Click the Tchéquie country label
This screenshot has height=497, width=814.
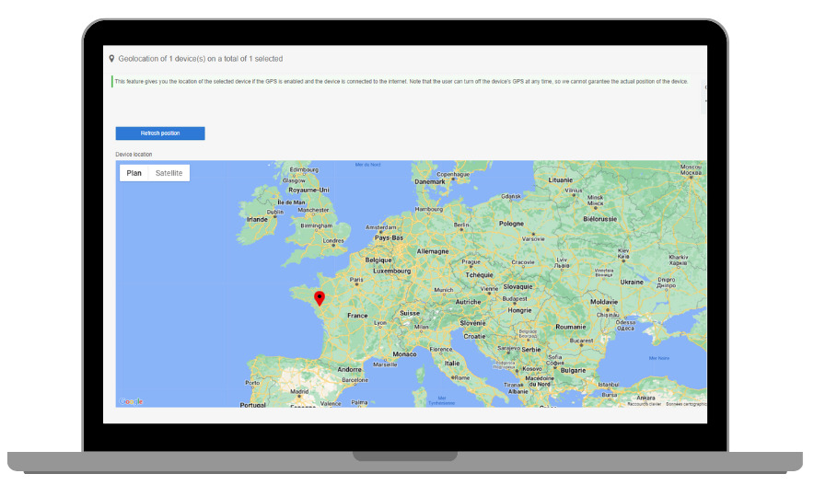point(479,275)
